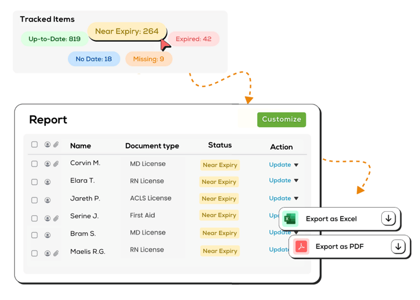The width and height of the screenshot is (420, 300).
Task: Select the Jareth P. row checkbox
Action: pos(35,200)
